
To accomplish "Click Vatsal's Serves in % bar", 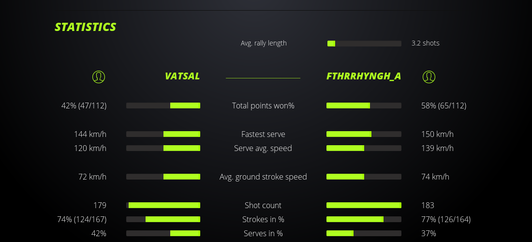I will click(x=163, y=233).
